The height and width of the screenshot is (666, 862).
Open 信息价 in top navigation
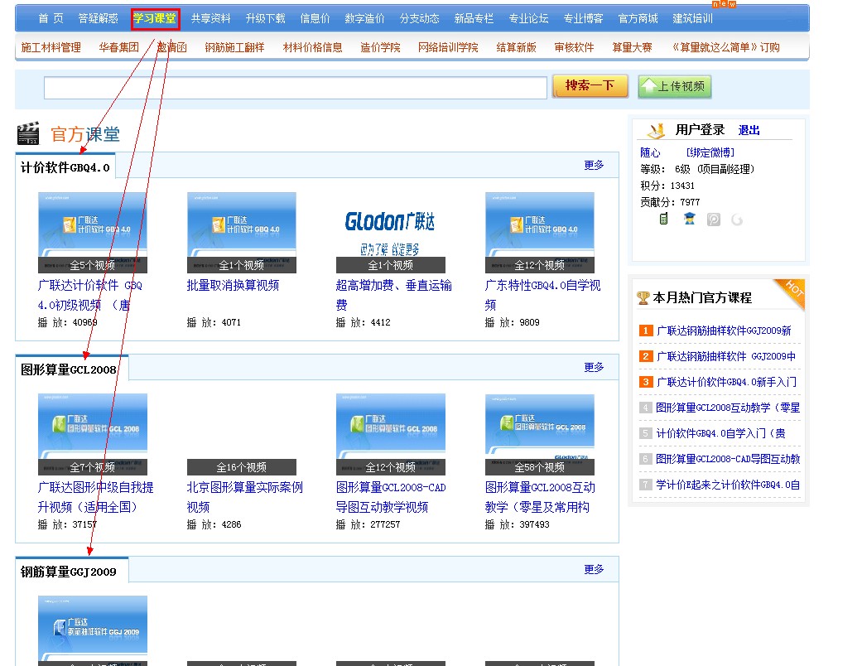tap(315, 19)
